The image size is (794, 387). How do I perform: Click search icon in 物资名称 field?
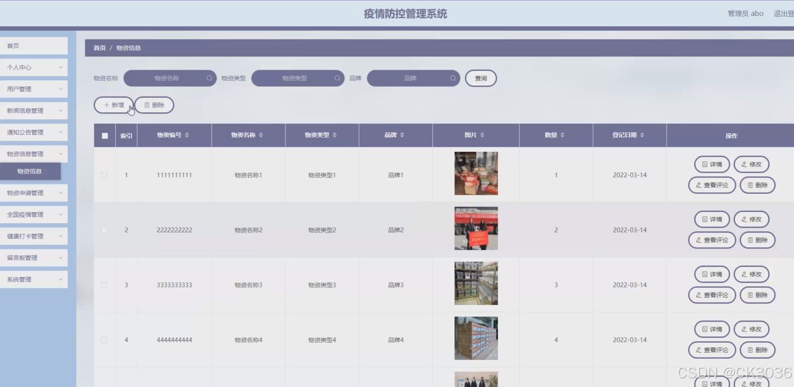tap(209, 78)
